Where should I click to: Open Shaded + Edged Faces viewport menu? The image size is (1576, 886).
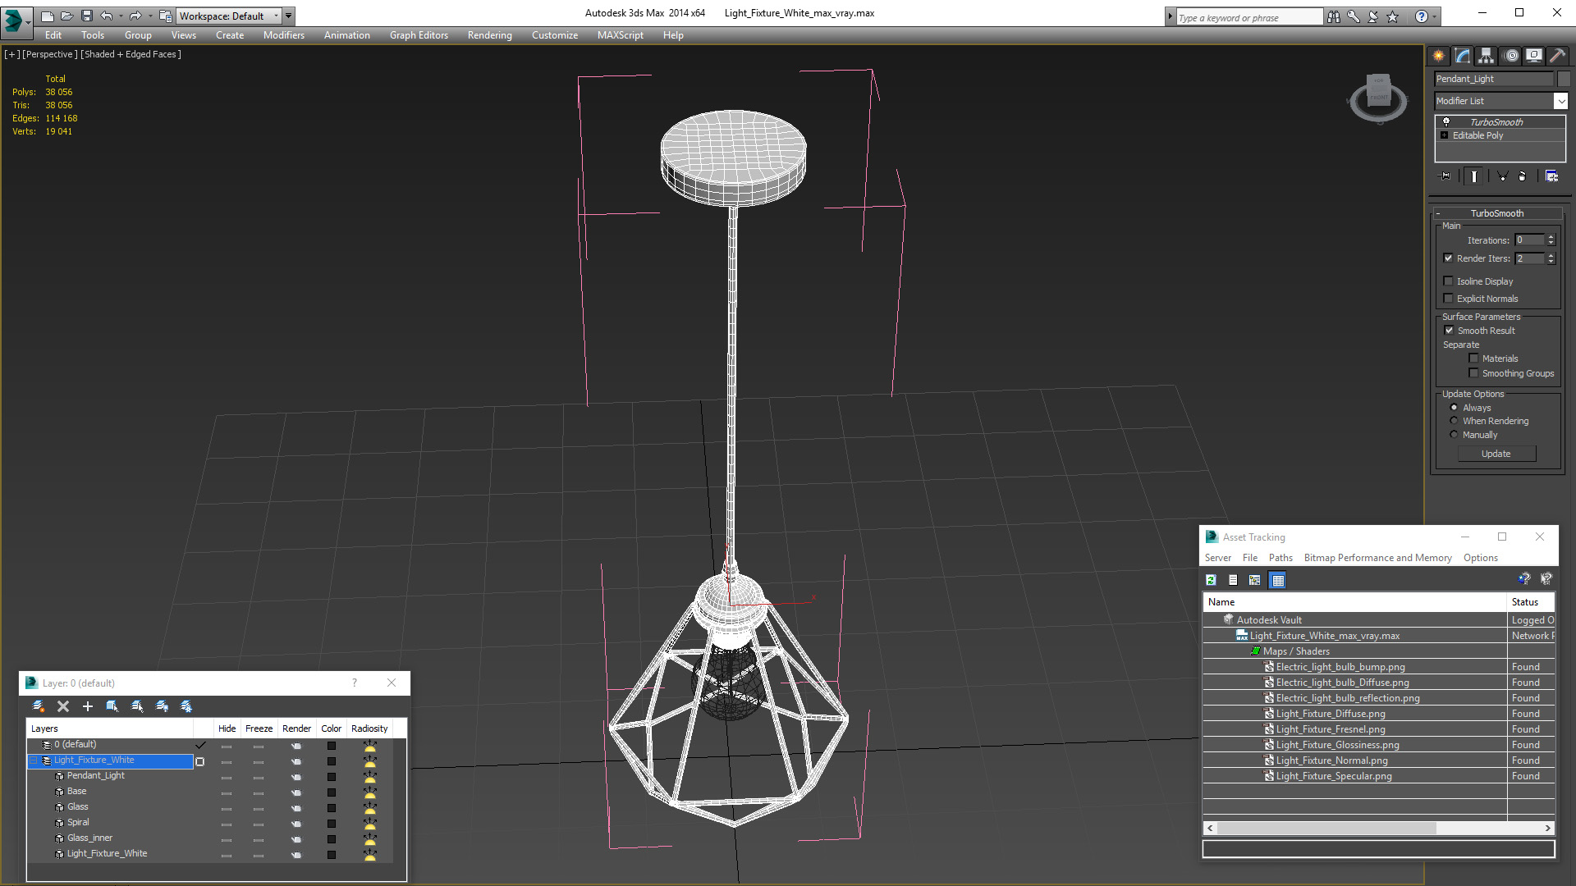pos(131,54)
